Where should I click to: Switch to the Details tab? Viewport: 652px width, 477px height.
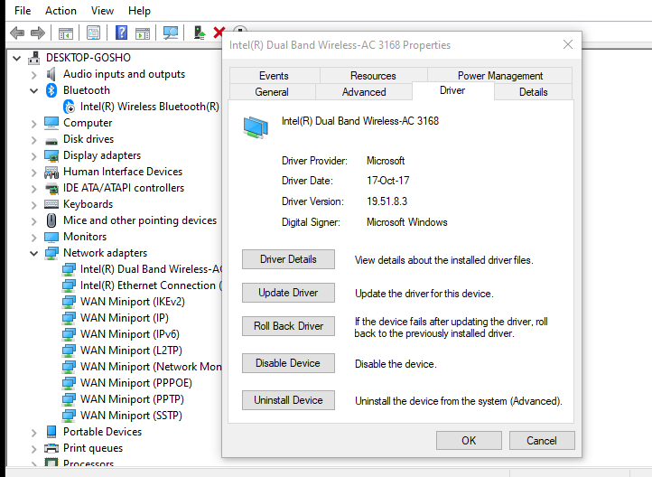click(x=533, y=92)
